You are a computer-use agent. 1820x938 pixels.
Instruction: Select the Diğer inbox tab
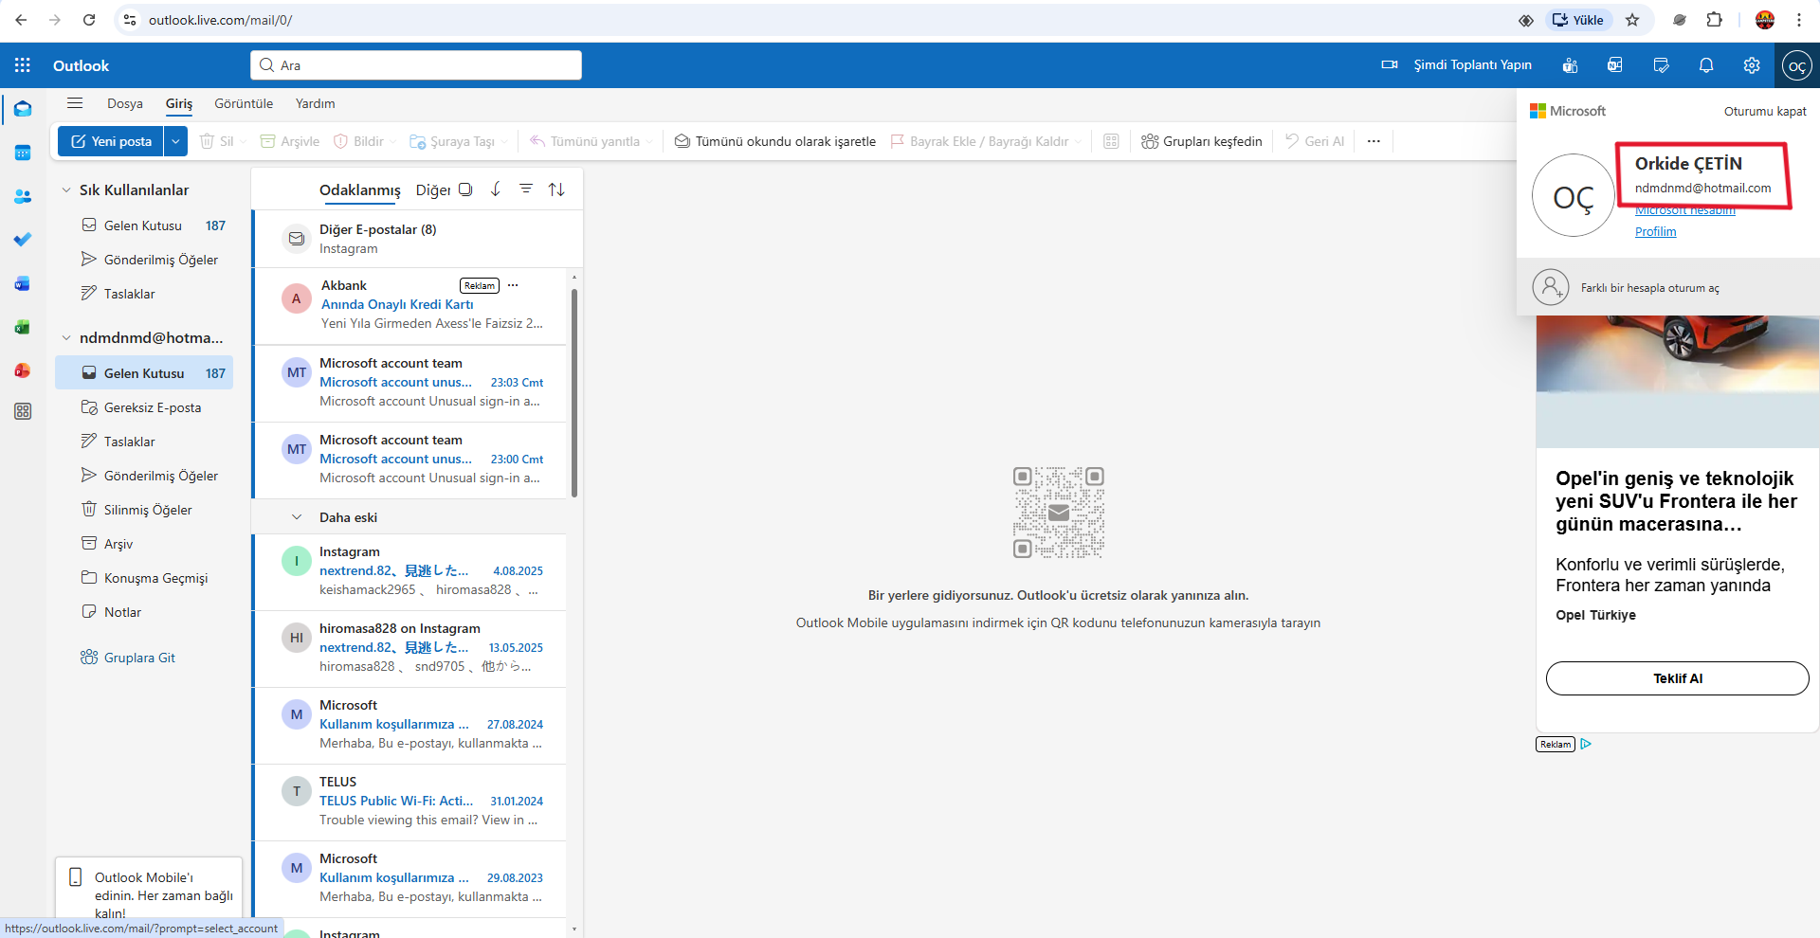[x=433, y=190]
